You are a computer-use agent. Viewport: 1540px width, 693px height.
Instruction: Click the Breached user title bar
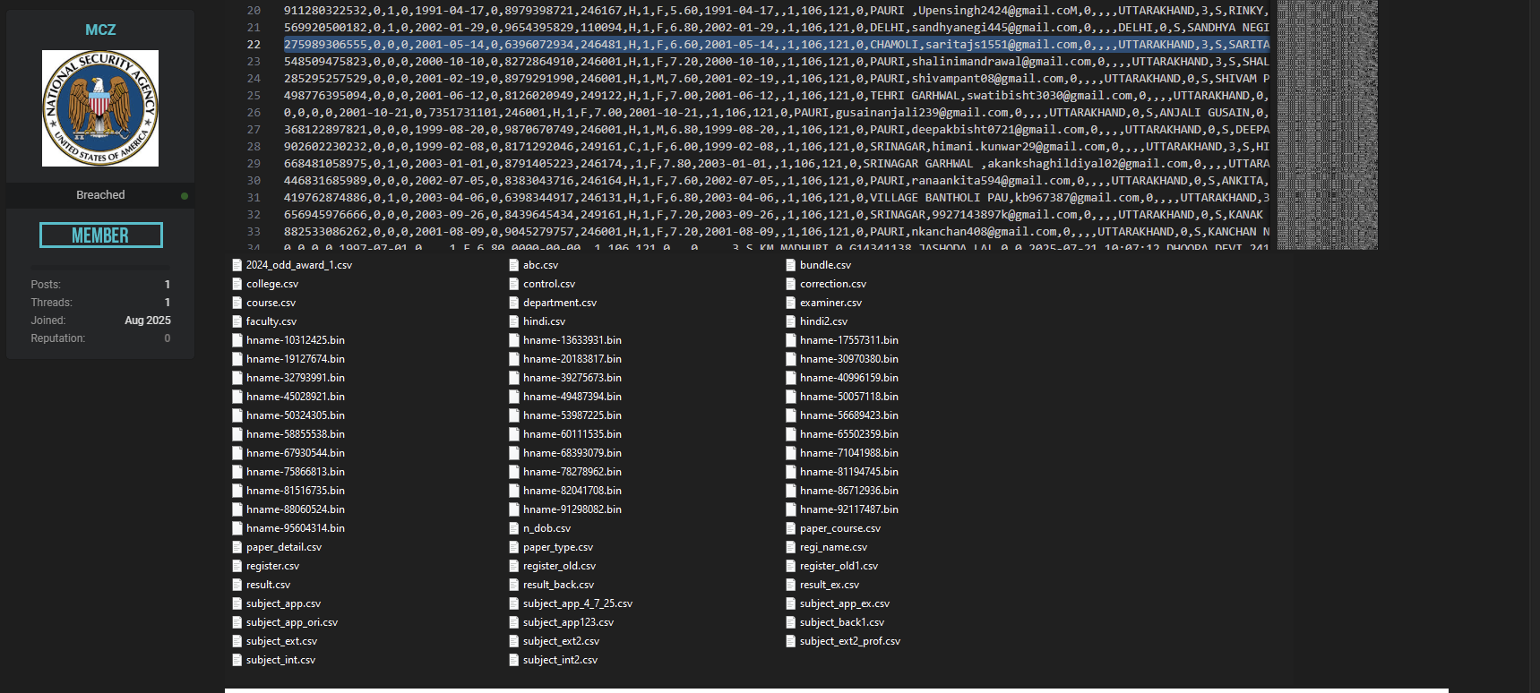[100, 195]
